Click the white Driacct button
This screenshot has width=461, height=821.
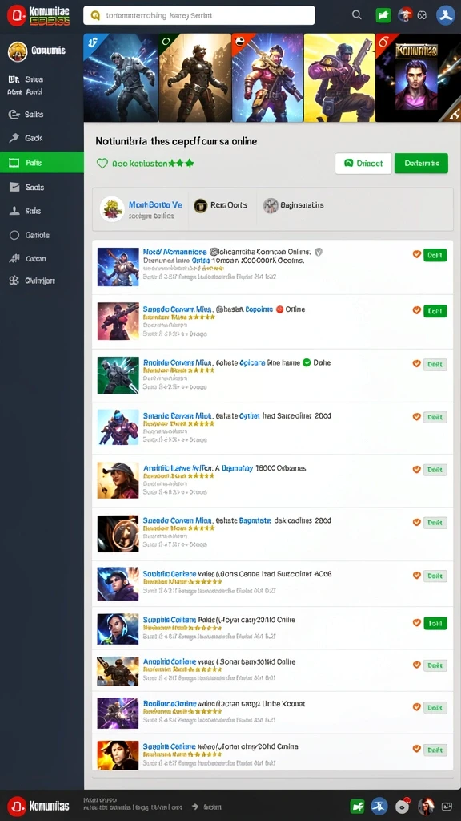363,164
